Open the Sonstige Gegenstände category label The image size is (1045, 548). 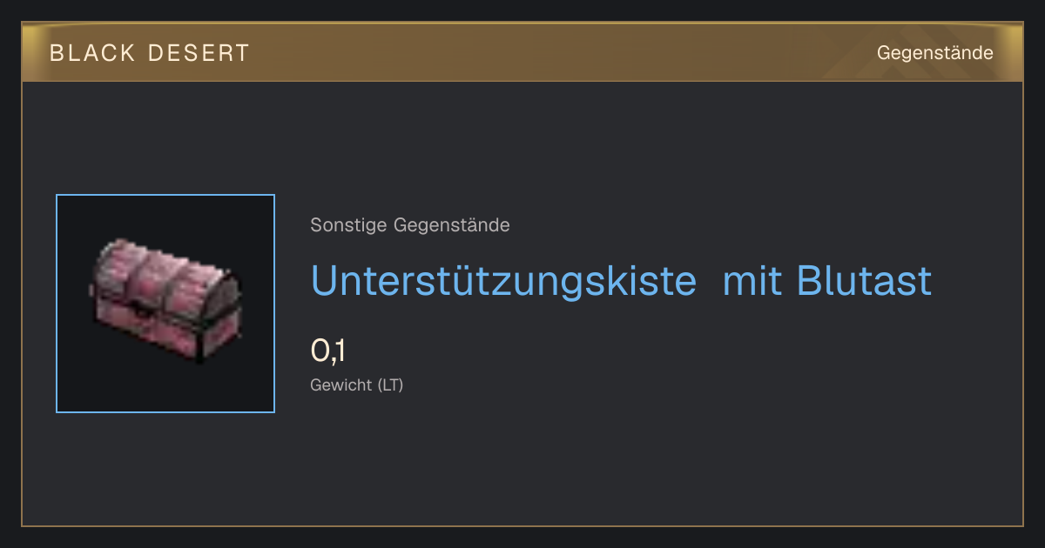click(410, 225)
